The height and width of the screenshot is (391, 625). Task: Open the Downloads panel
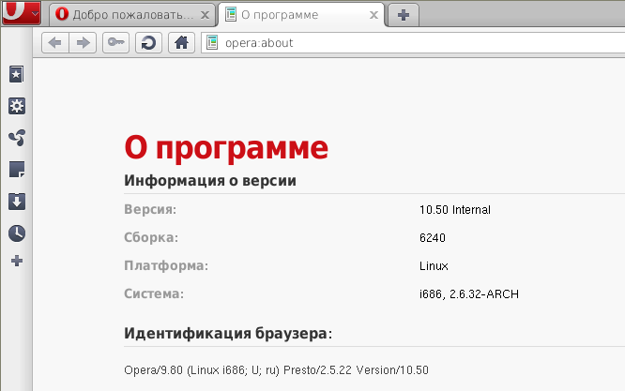(x=16, y=202)
